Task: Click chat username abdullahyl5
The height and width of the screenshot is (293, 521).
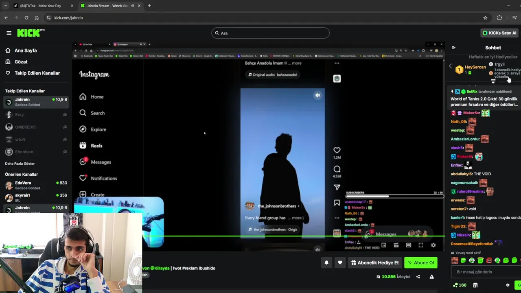Action: tap(461, 174)
